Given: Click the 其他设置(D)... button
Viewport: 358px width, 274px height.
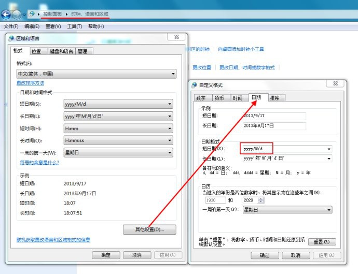Looking at the screenshot, I should click(x=149, y=229).
